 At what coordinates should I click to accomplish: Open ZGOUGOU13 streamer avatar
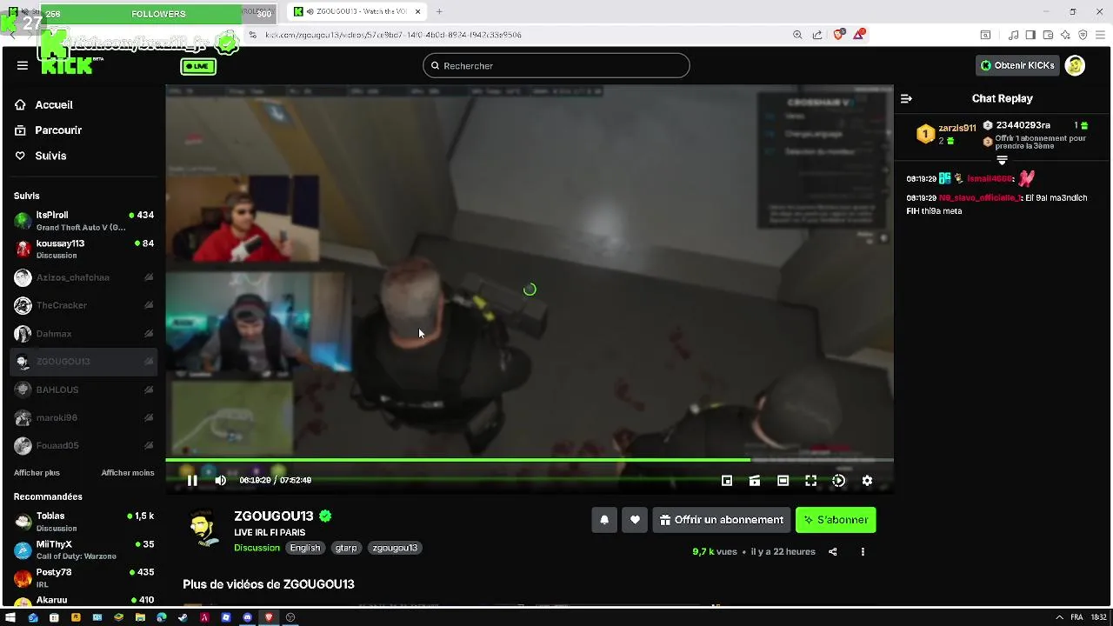coord(203,529)
